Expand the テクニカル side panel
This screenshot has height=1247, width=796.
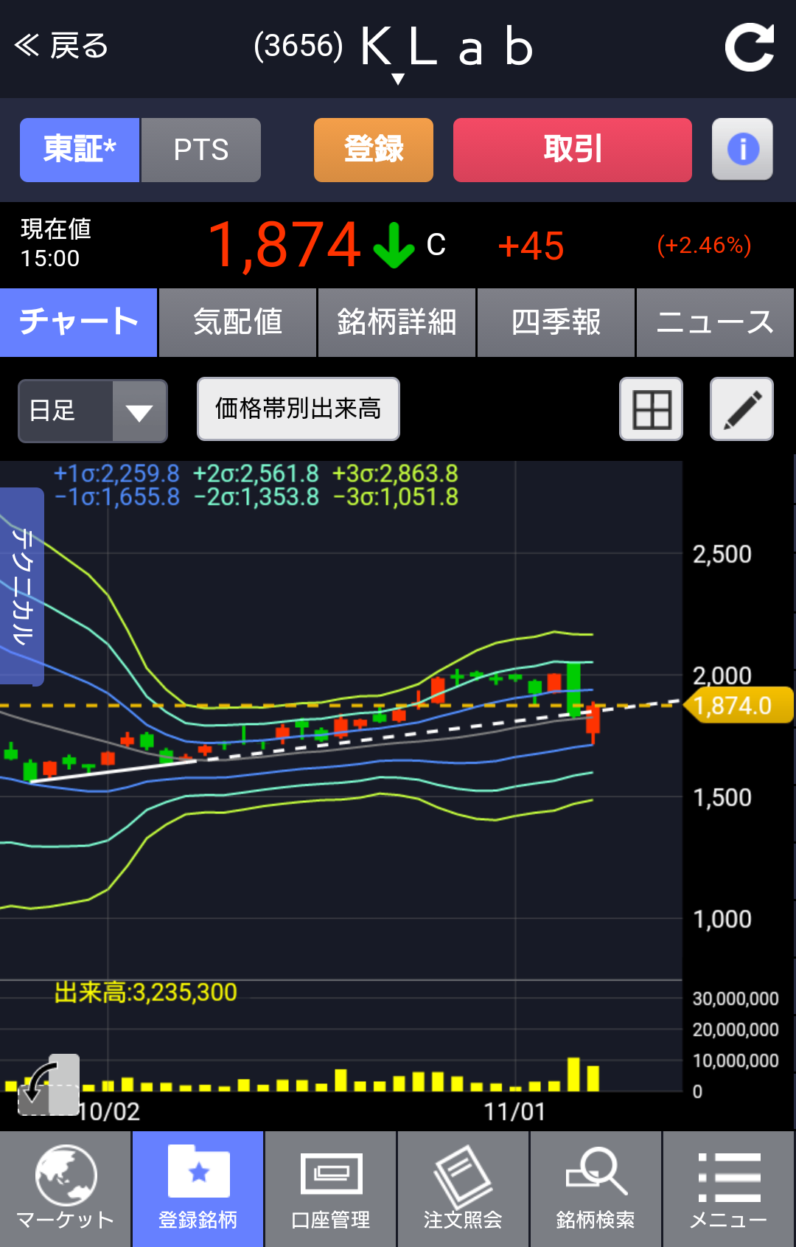pyautogui.click(x=21, y=586)
